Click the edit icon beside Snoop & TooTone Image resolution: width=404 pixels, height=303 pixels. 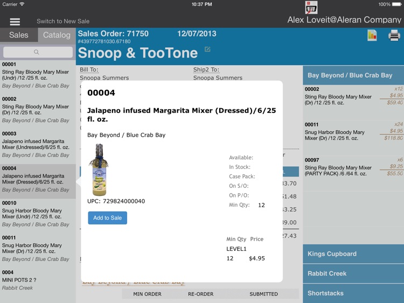[207, 49]
